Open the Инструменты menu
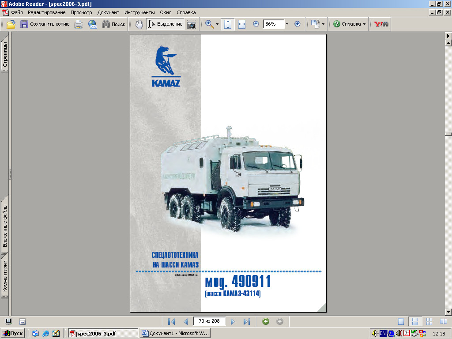 (x=139, y=12)
